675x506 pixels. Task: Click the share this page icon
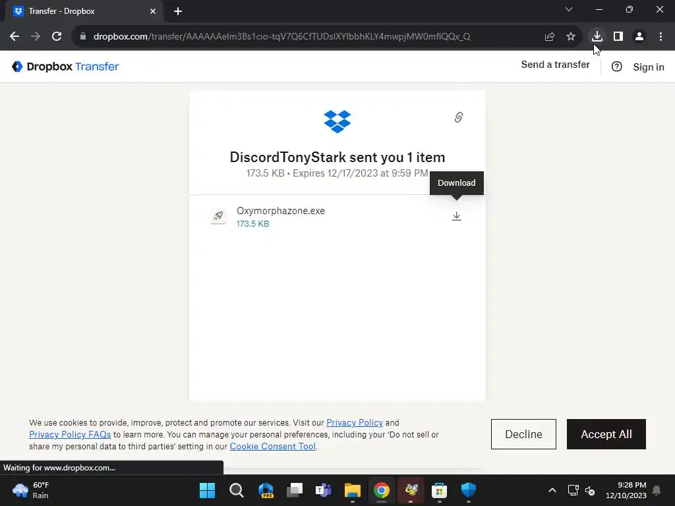(x=549, y=37)
